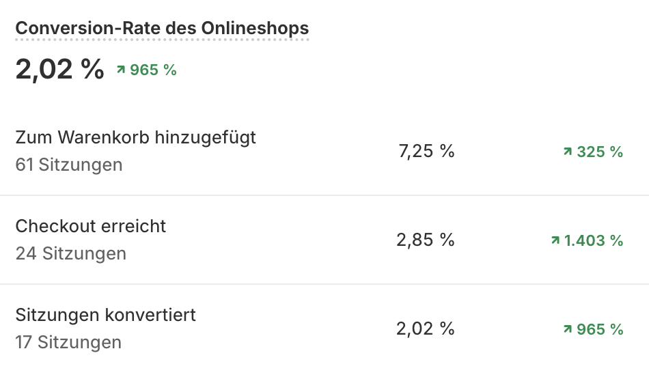
Task: Click the trend arrow next to 1.403 %
Action: (555, 240)
